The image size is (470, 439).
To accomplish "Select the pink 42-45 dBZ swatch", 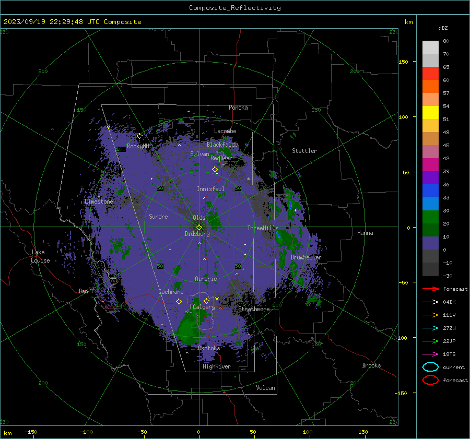I will click(430, 151).
